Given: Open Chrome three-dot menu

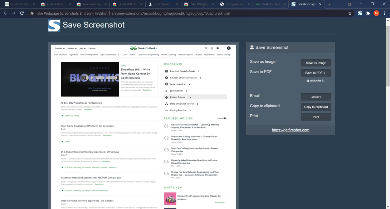Looking at the screenshot, I should 384,14.
